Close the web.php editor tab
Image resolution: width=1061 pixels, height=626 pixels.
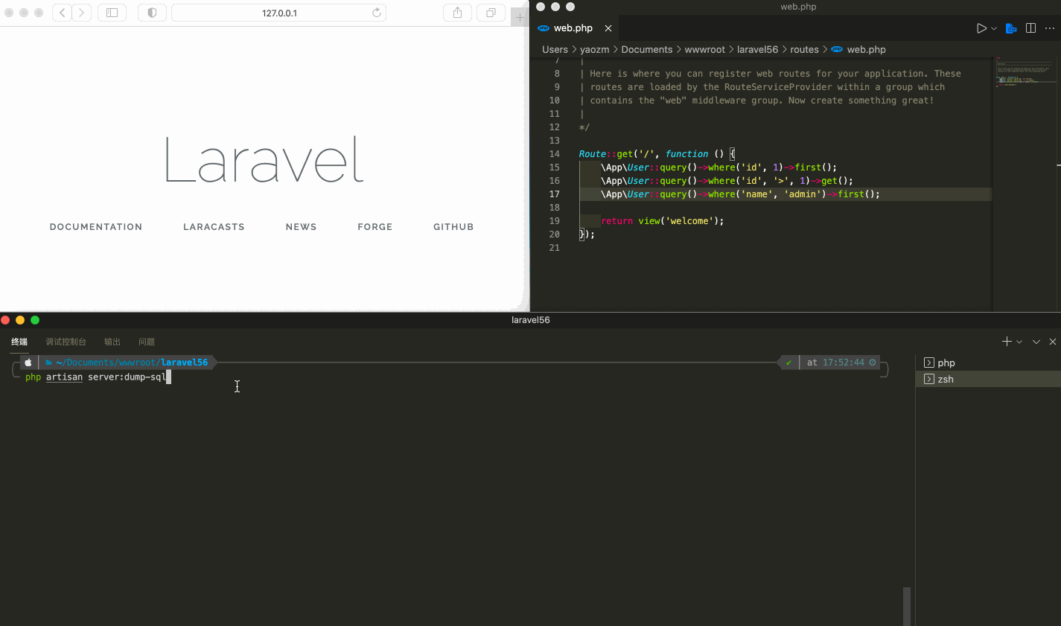[608, 28]
